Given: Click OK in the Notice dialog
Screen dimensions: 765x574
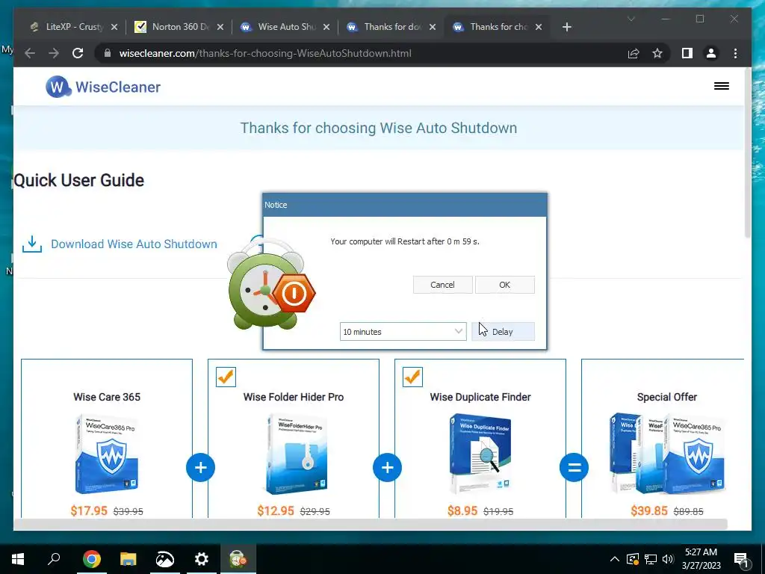Looking at the screenshot, I should tap(504, 285).
